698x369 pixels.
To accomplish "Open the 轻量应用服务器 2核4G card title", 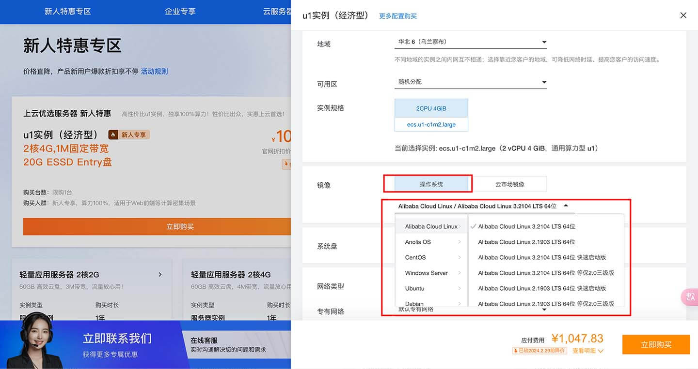I will pos(231,274).
